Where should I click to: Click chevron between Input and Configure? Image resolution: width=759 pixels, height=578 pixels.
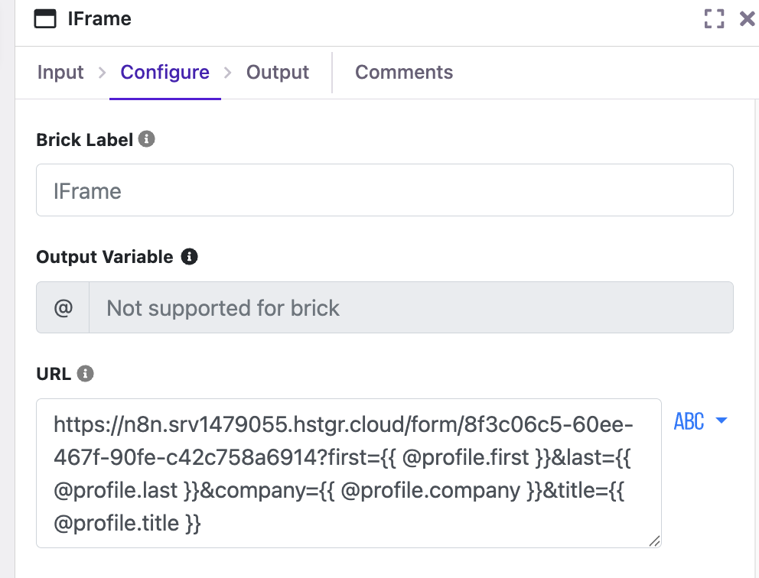click(103, 73)
